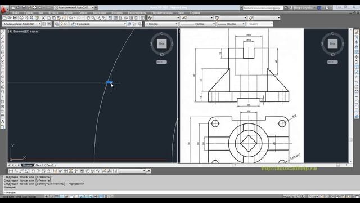
Task: Open the dimension toolbar style dropdown
Action: tap(133, 171)
